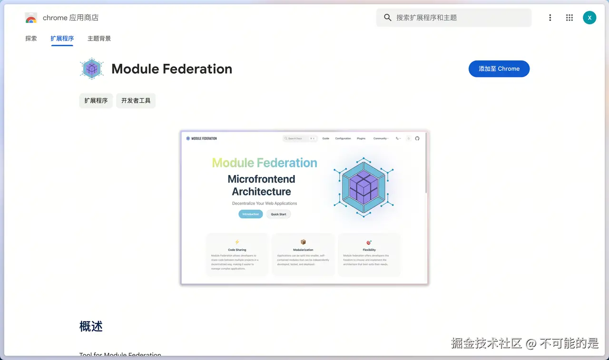The width and height of the screenshot is (609, 360).
Task: Click the 概述 section heading
Action: tap(91, 326)
